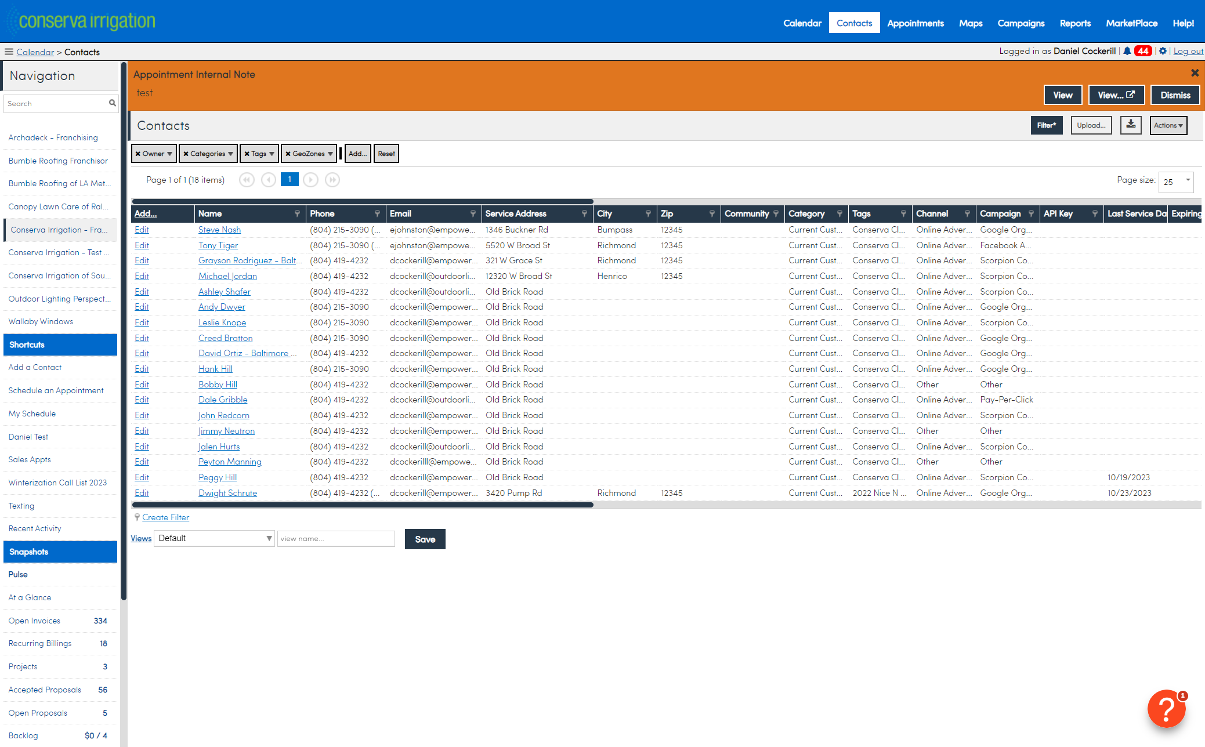Expand the Tags filter dropdown
The width and height of the screenshot is (1205, 747).
point(272,154)
